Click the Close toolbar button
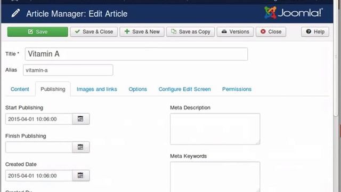The image size is (341, 192). coord(271,32)
